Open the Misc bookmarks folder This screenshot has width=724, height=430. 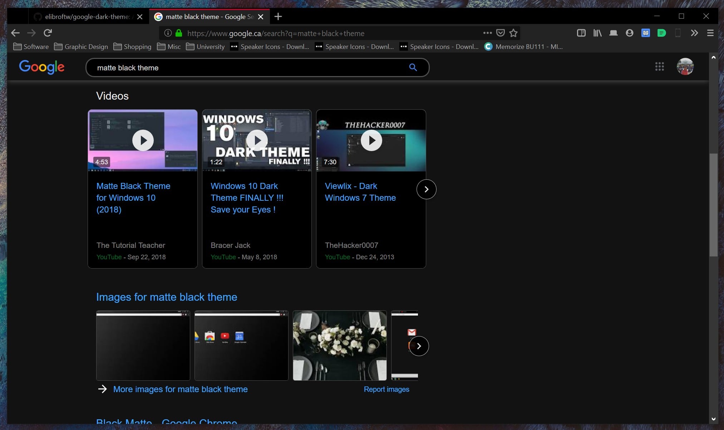(x=169, y=47)
